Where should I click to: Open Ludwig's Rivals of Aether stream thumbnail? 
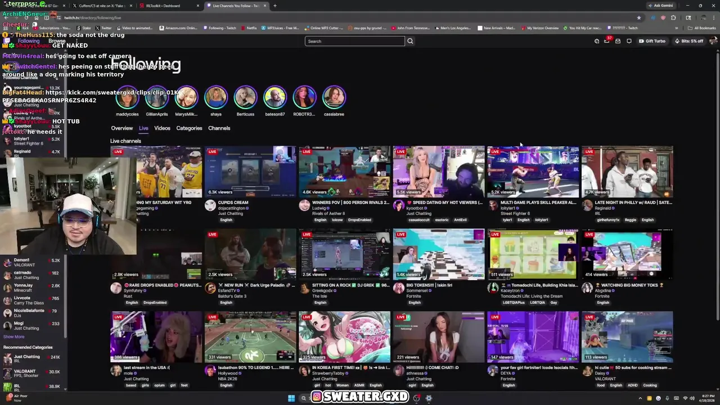click(x=344, y=172)
